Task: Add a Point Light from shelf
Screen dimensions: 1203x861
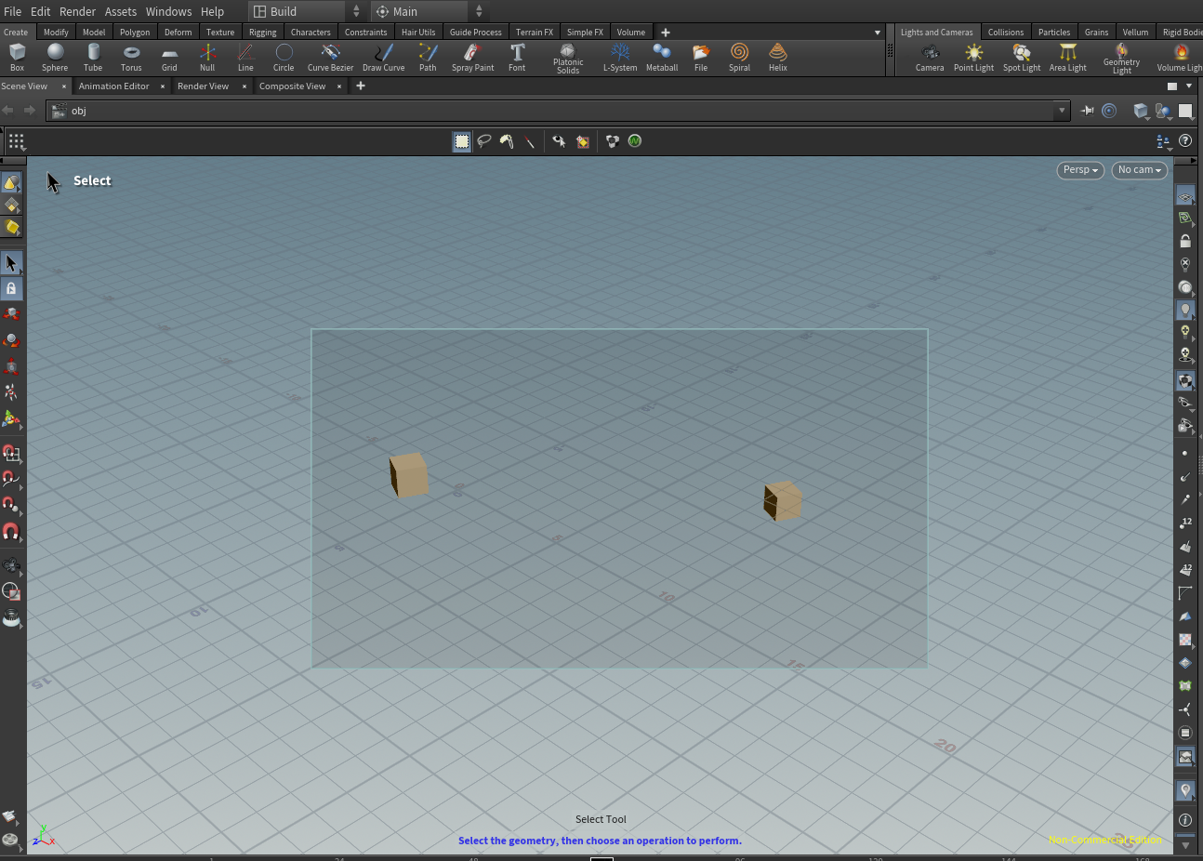Action: click(973, 57)
